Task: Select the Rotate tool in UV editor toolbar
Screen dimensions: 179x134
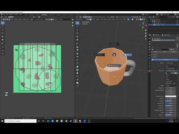Action: [x=3, y=33]
